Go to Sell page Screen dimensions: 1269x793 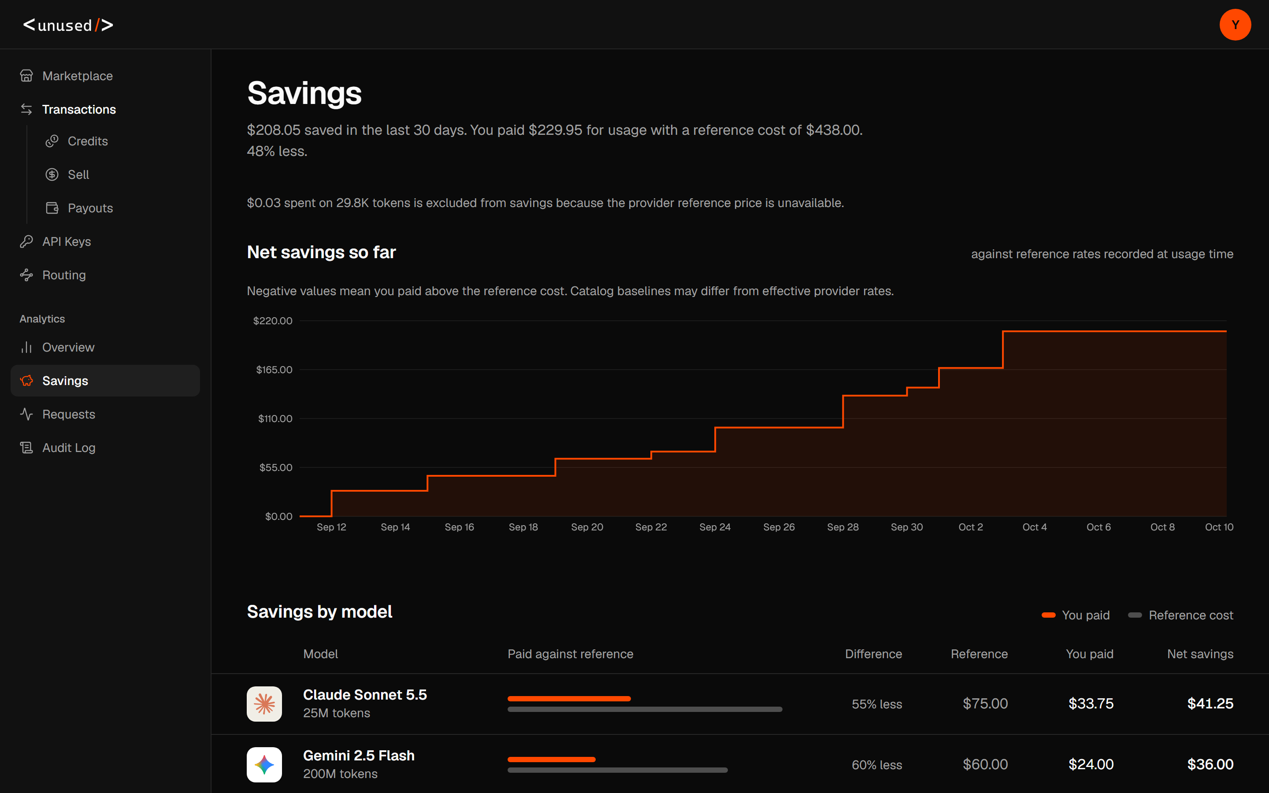click(118, 174)
